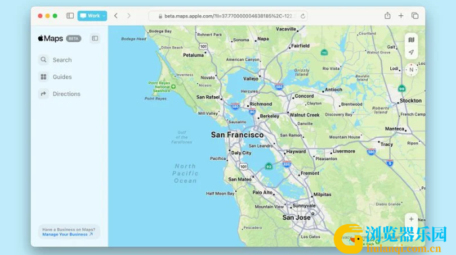Click the beta.maps.apple.com address field
The height and width of the screenshot is (255, 456).
coord(228,16)
